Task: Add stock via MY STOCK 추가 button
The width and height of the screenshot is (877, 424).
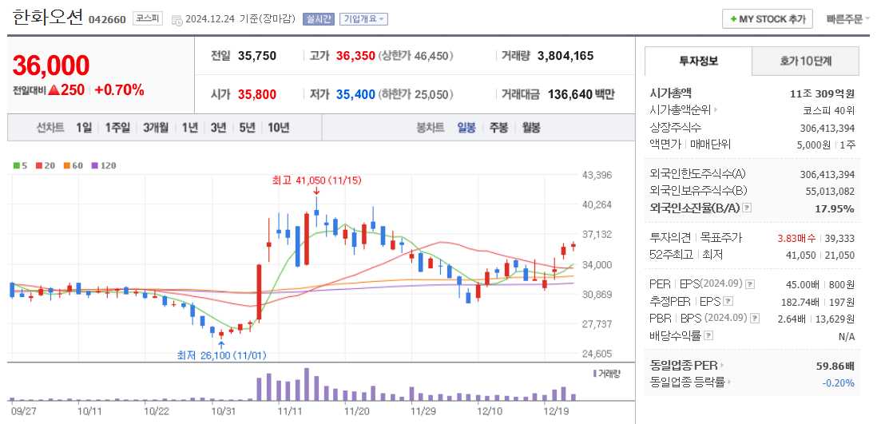Action: (x=767, y=19)
